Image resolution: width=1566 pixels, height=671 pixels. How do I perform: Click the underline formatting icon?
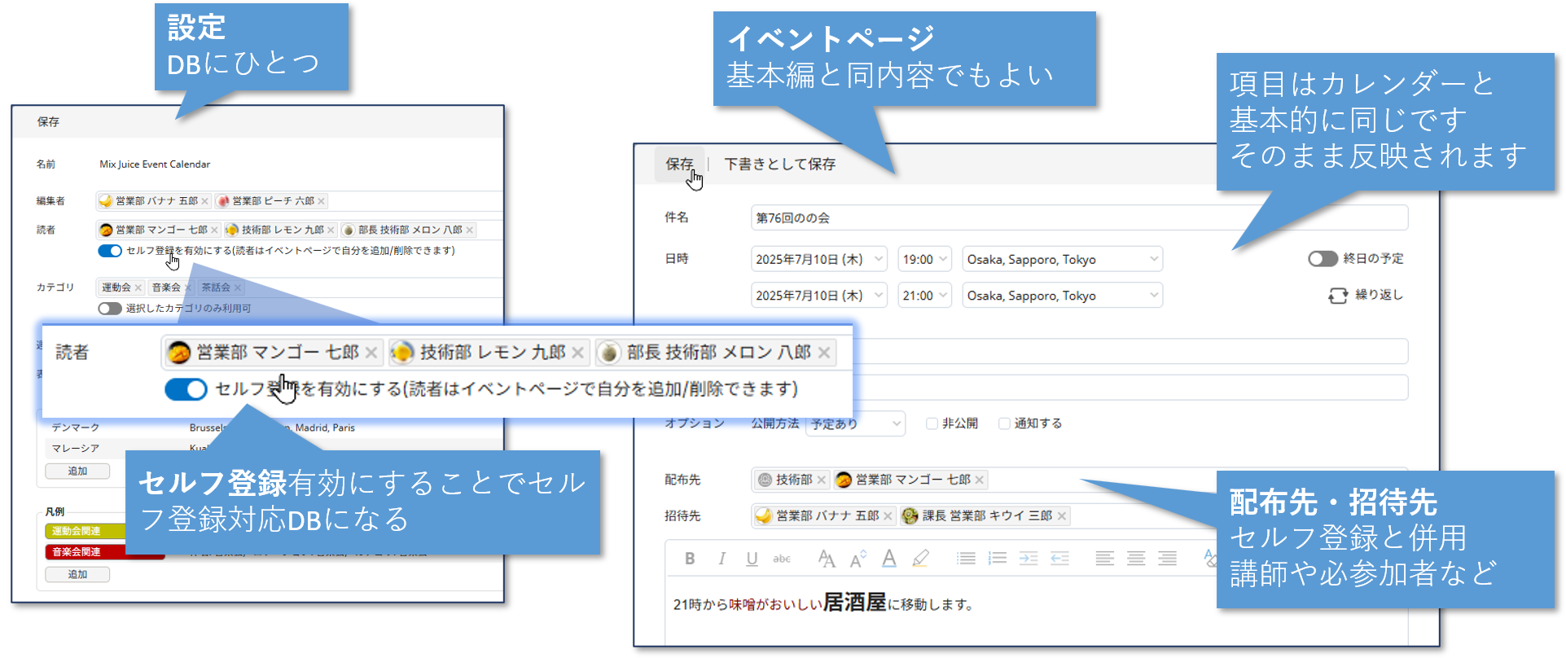tap(752, 559)
